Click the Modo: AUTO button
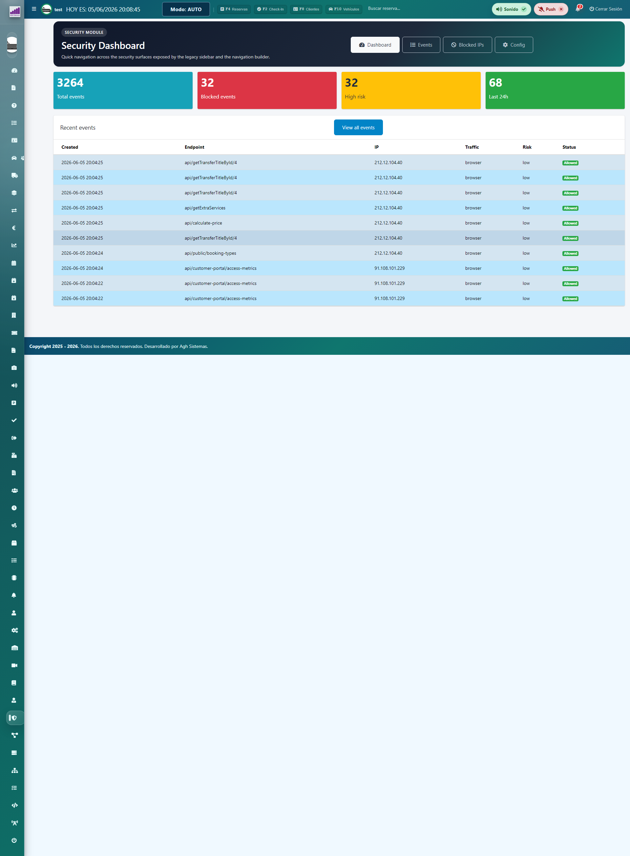The height and width of the screenshot is (856, 630). (186, 9)
